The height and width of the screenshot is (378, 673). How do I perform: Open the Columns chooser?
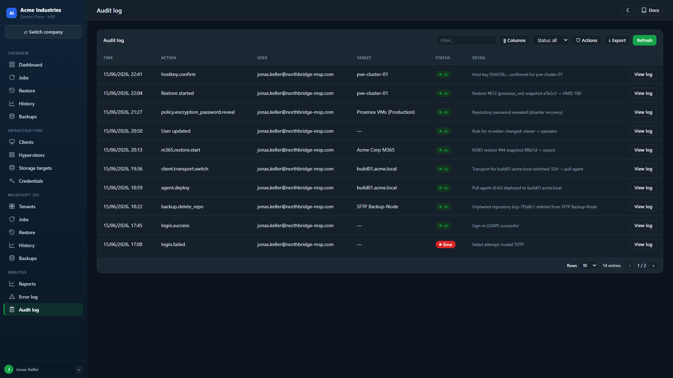[x=514, y=41]
